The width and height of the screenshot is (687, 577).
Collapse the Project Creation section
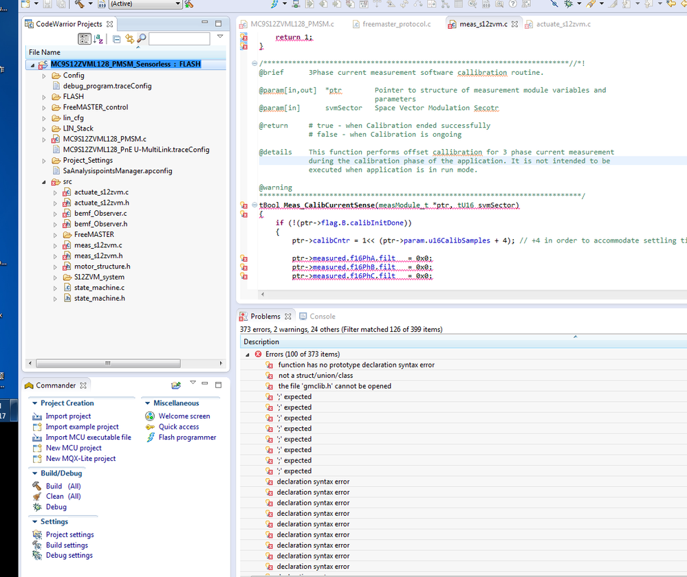(x=34, y=403)
